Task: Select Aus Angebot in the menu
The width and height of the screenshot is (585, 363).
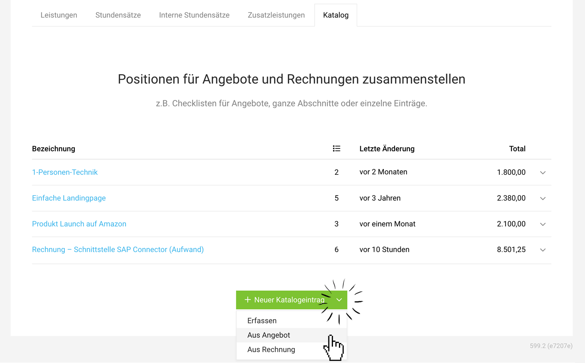Action: [x=269, y=335]
